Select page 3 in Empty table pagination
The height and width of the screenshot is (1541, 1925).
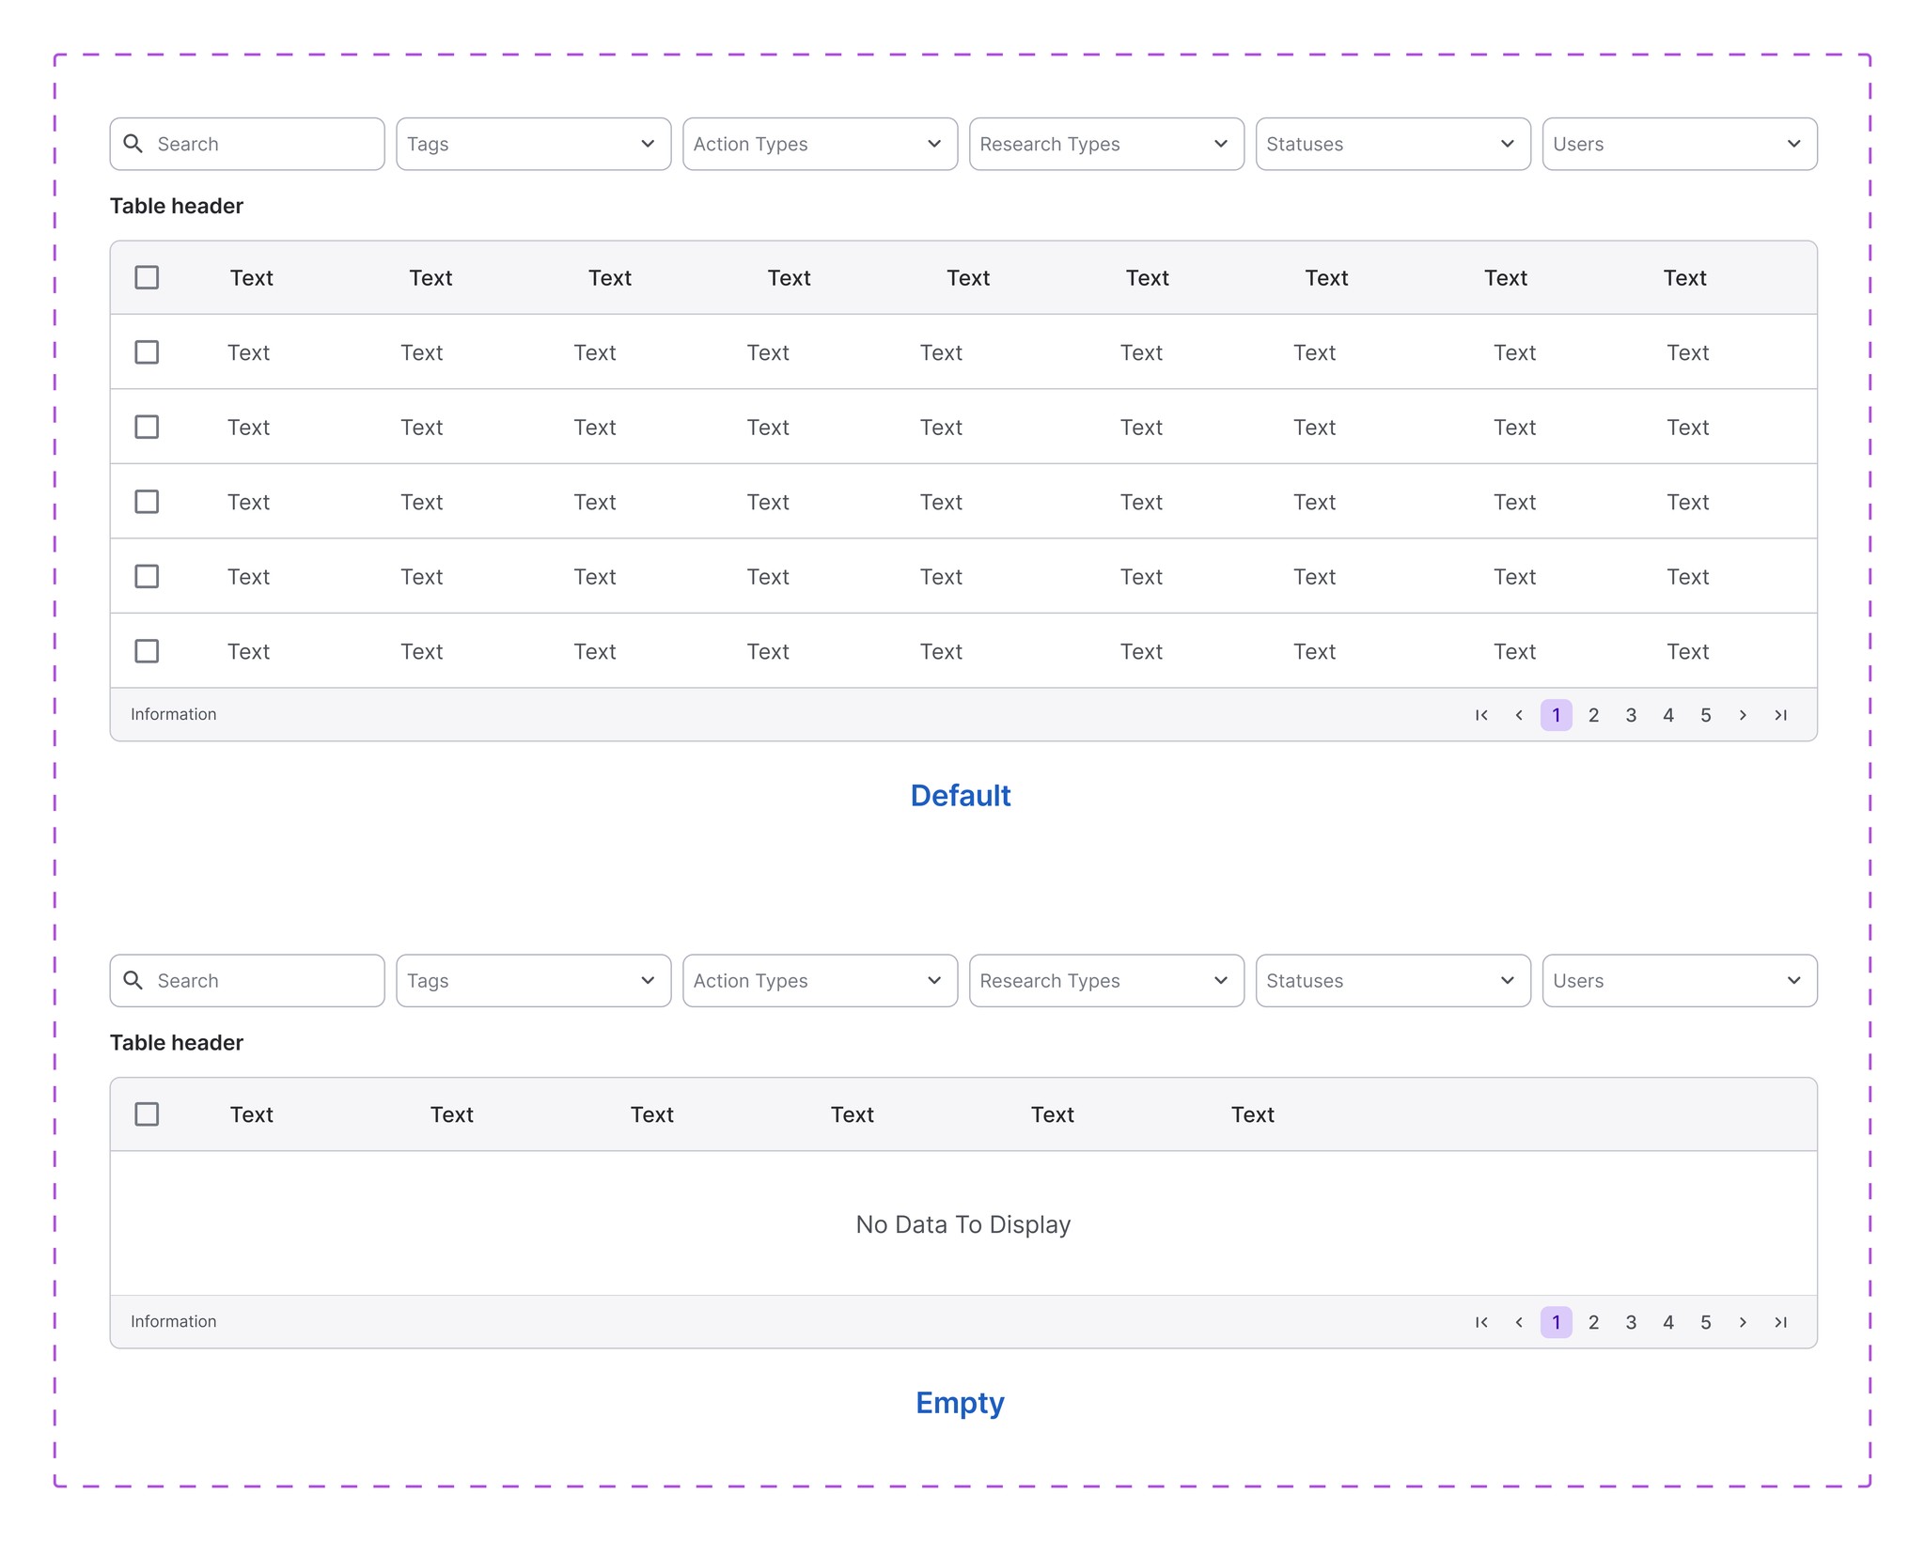click(1631, 1322)
